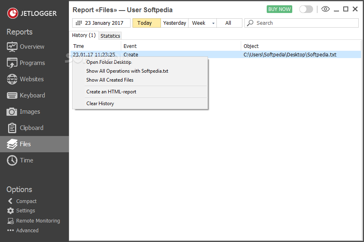Open the Websites globe icon
Viewport: 364px width, 242px height.
coord(12,79)
